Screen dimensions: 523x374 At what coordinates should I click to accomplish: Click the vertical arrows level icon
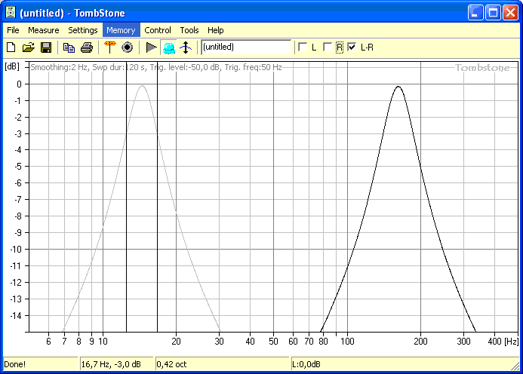pos(186,48)
